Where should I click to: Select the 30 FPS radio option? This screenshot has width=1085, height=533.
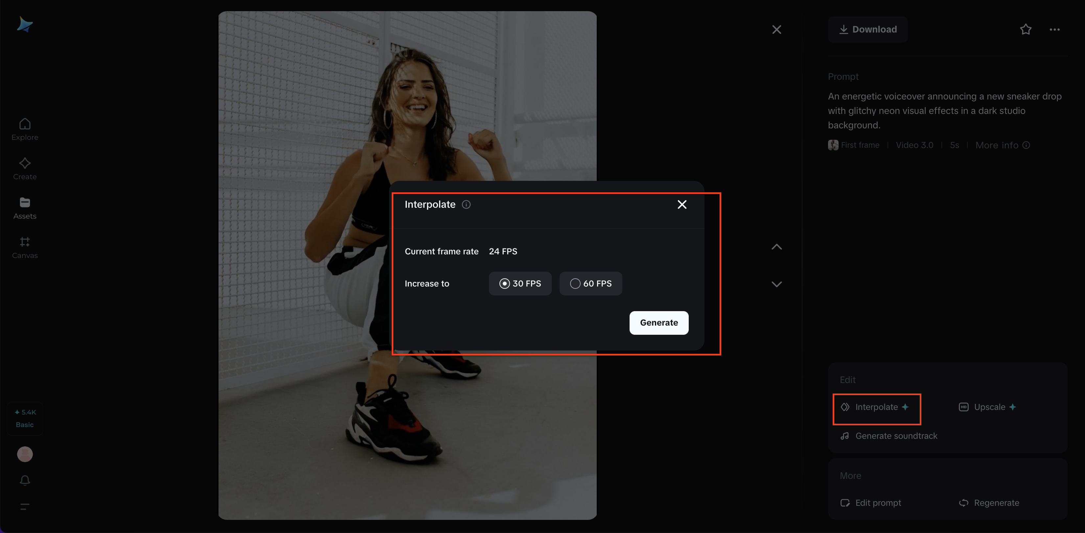(x=520, y=284)
